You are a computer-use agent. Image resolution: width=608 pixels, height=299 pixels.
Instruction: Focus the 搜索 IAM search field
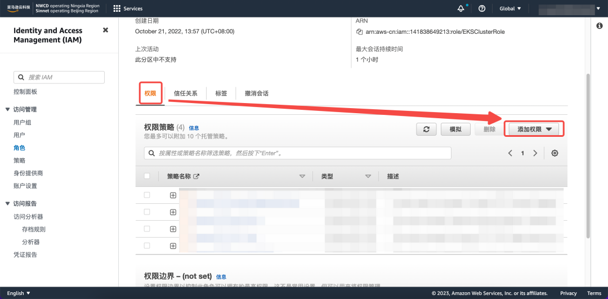[x=59, y=78]
